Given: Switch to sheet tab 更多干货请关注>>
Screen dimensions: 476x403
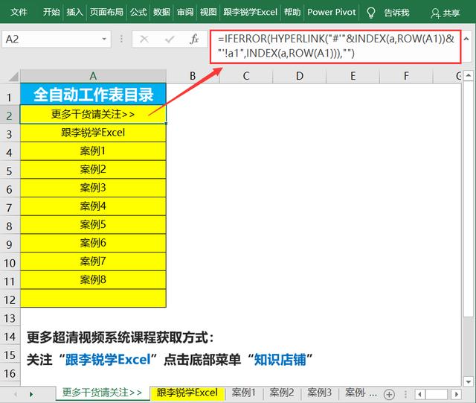Looking at the screenshot, I should pos(102,393).
